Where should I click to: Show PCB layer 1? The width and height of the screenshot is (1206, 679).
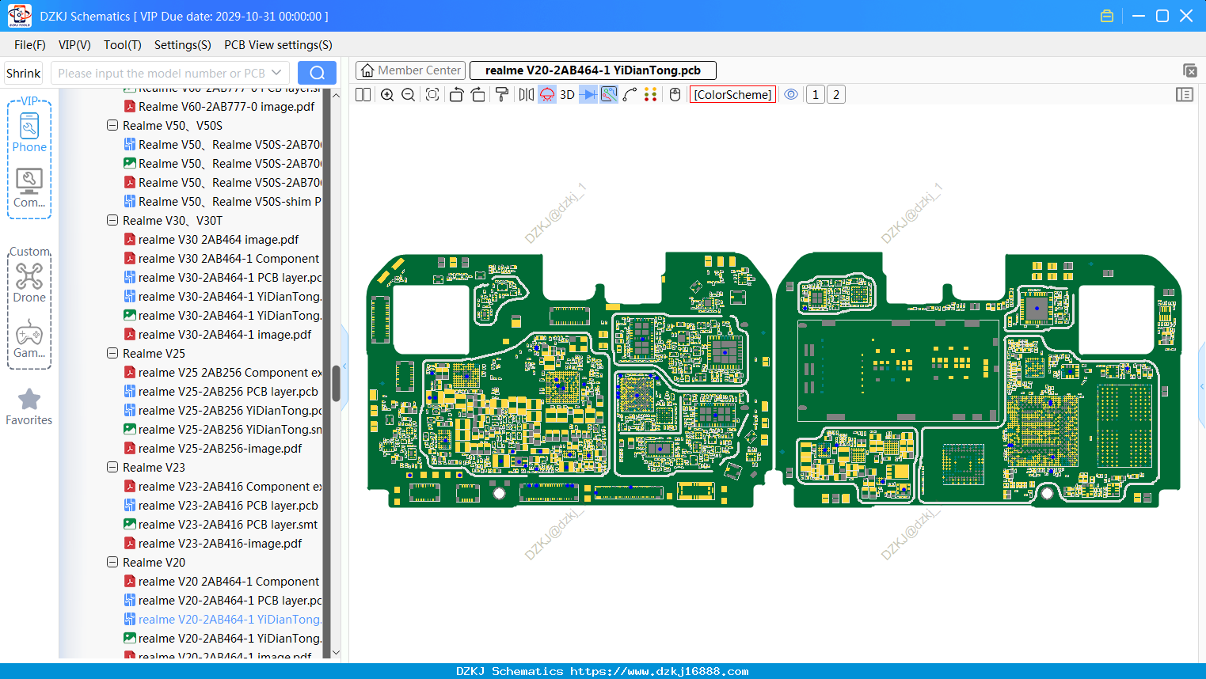(816, 95)
